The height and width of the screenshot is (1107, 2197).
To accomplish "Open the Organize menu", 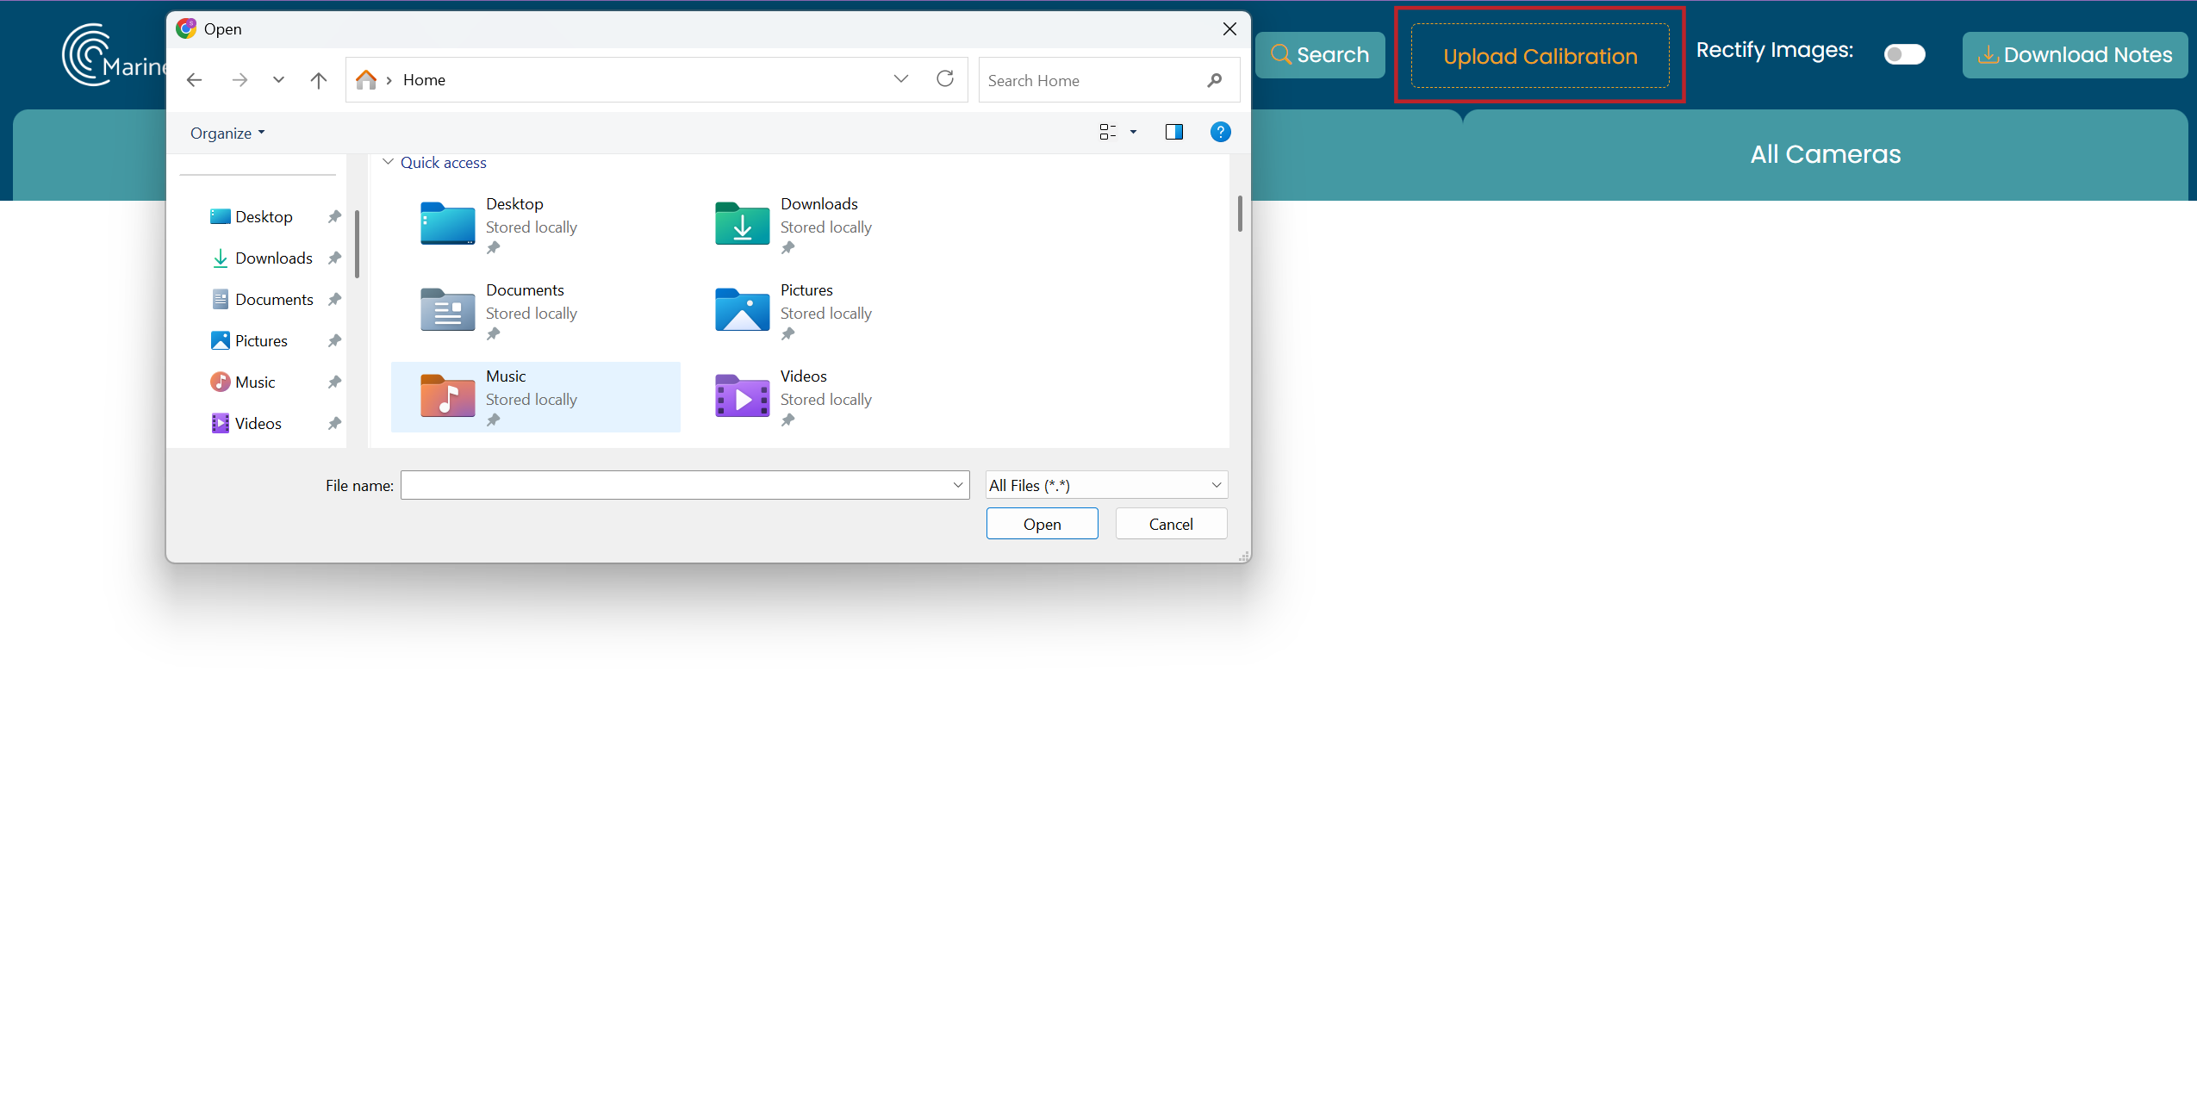I will pos(227,133).
